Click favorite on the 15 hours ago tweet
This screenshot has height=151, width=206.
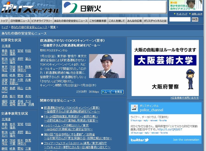[164, 133]
